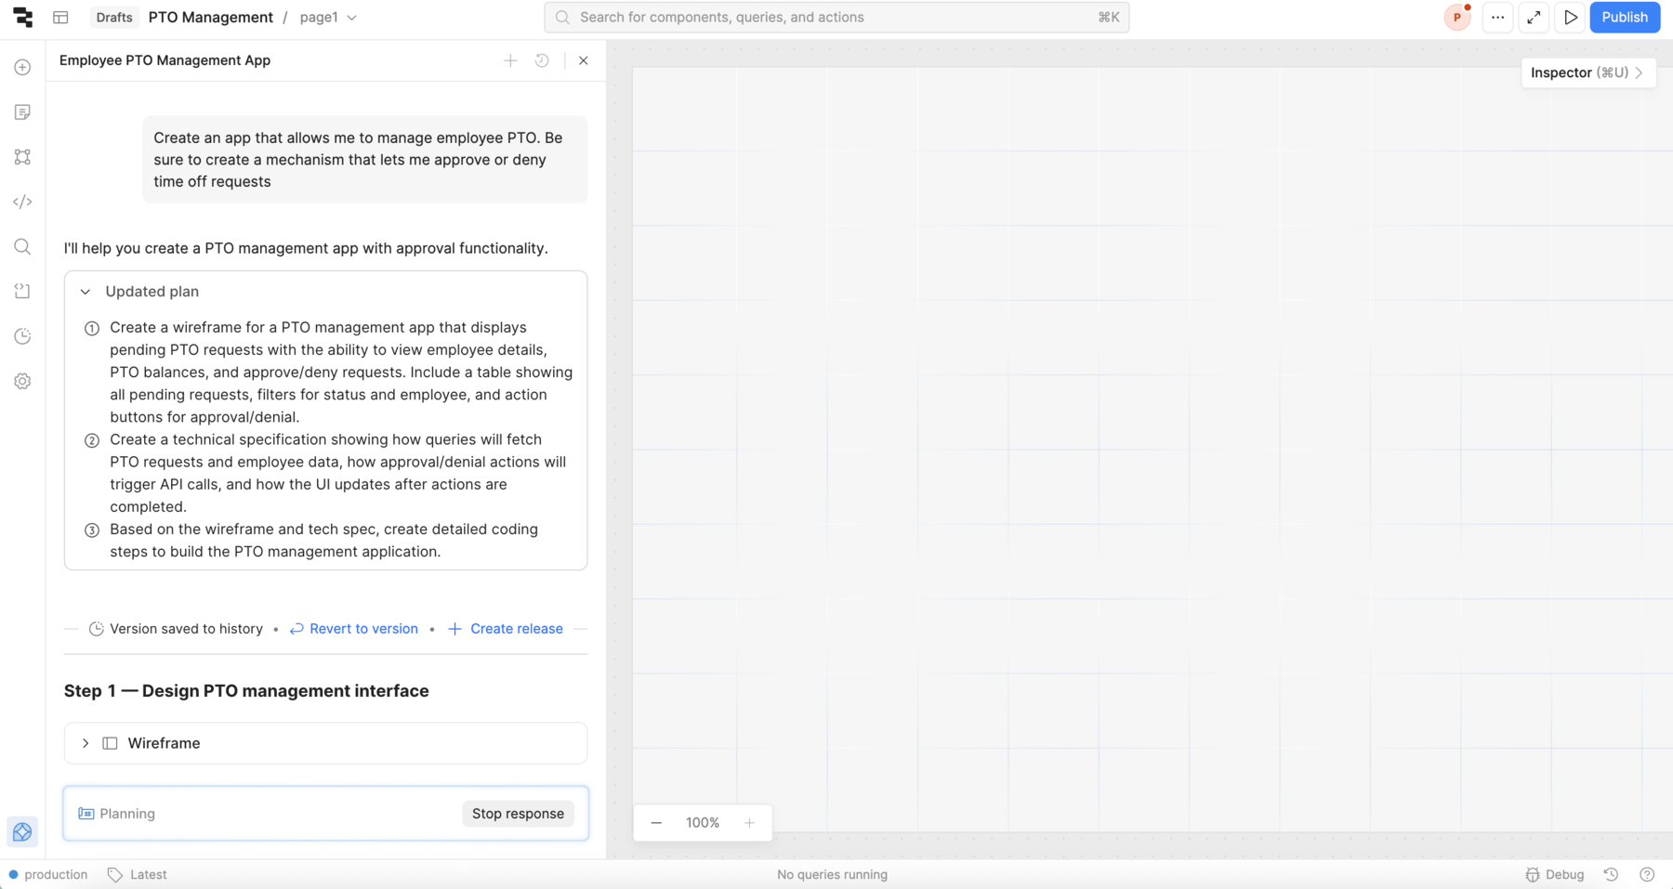This screenshot has width=1673, height=889.
Task: Toggle the AI assistant icon at sidebar bottom
Action: [x=22, y=831]
